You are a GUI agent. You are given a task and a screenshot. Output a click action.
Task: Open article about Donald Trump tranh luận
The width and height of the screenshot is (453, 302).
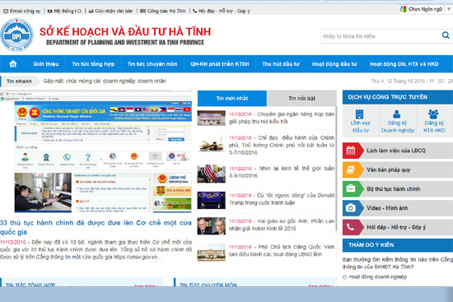point(282,199)
